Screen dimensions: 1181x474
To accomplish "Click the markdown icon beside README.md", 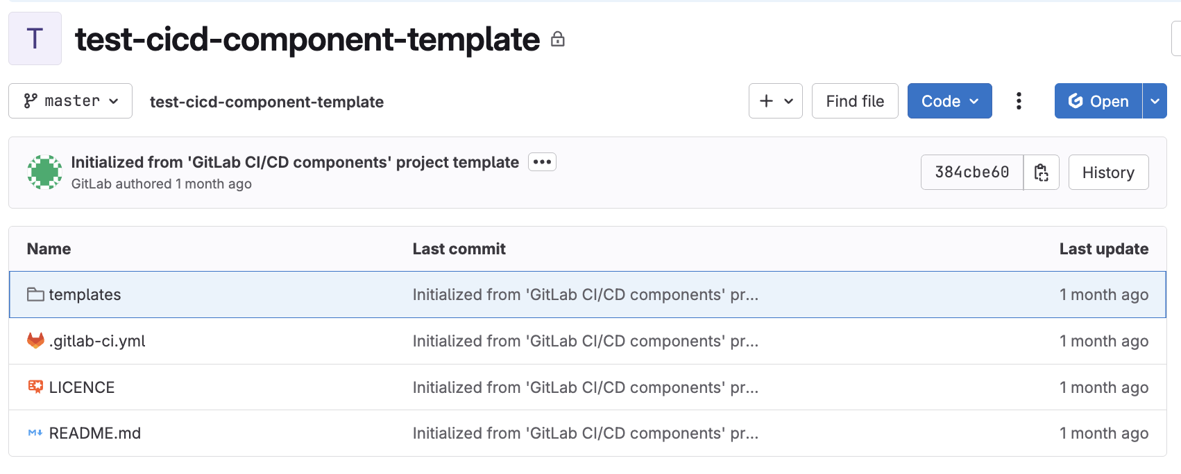I will [x=35, y=433].
